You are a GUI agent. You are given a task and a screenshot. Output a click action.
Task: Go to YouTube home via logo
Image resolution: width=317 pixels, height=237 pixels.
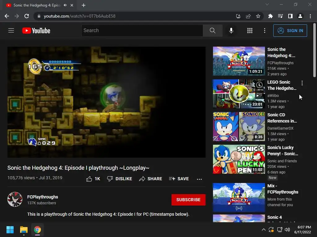coord(36,31)
